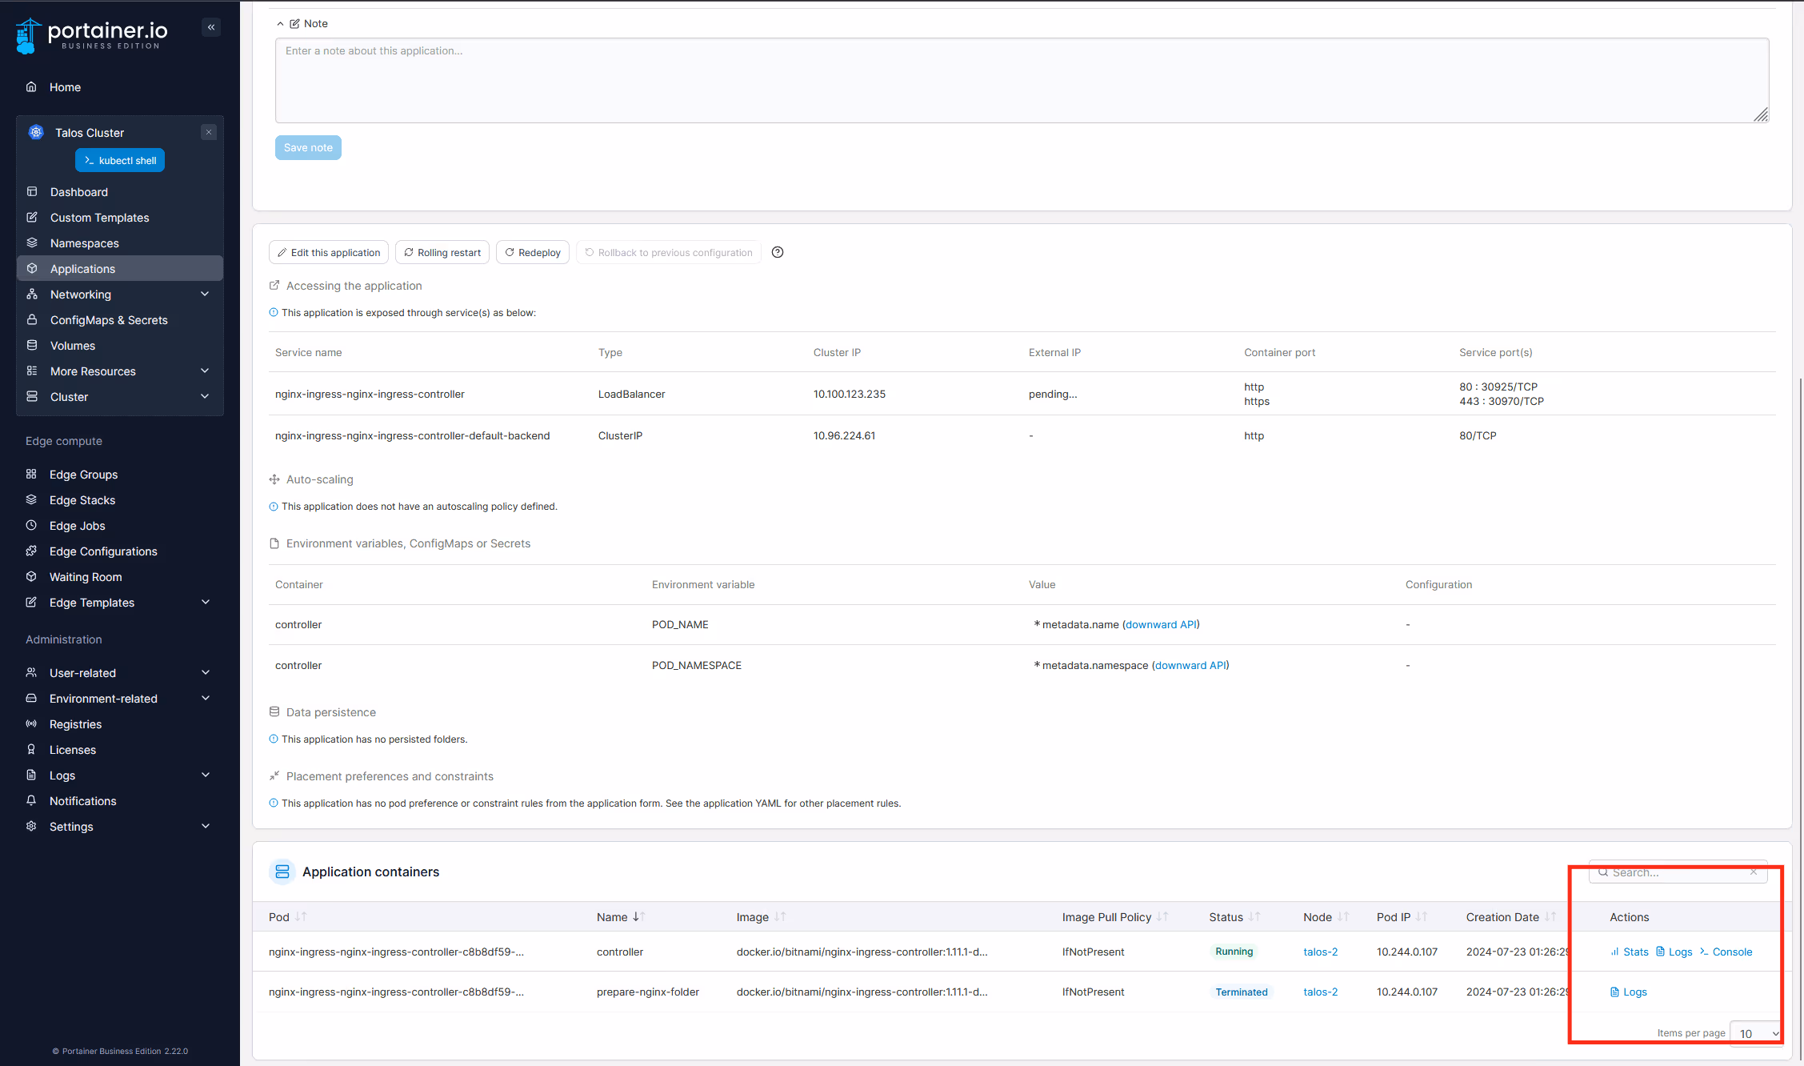
Task: Sort containers by Pod column
Action: (288, 917)
